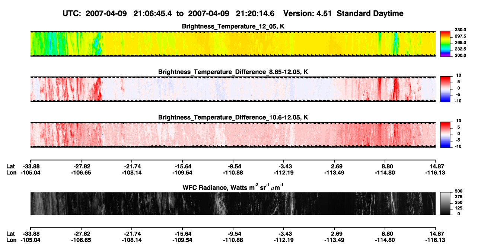This screenshot has width=484, height=248.
Task: Click the rainbow colorbar for Brightness Temperature 12.05
Action: click(446, 44)
